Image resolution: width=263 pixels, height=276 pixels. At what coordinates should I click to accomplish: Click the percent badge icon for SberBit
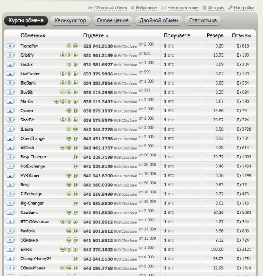pos(75,120)
